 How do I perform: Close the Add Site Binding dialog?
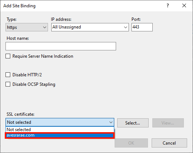click(x=184, y=5)
